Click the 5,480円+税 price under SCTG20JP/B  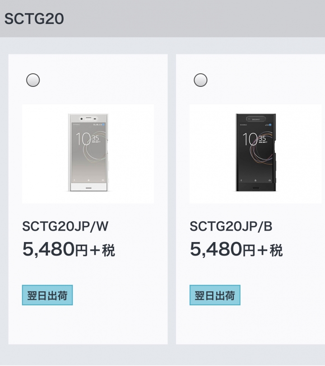[236, 250]
